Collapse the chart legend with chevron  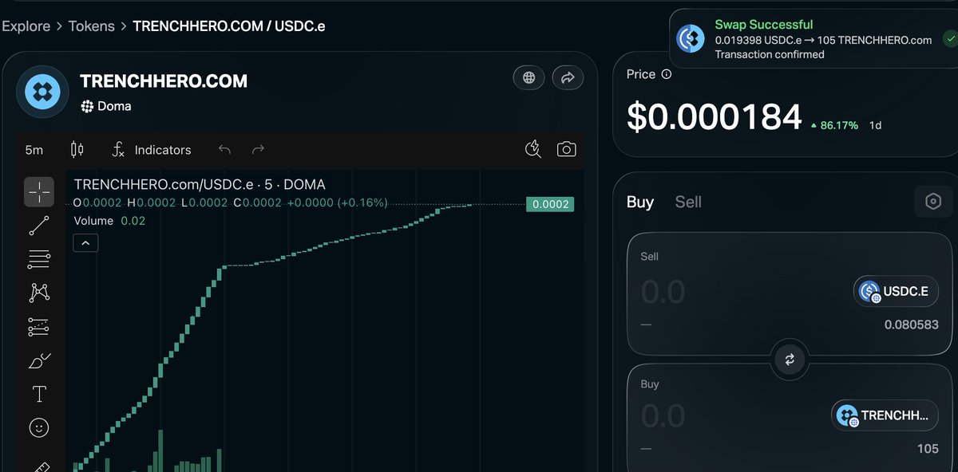(85, 242)
